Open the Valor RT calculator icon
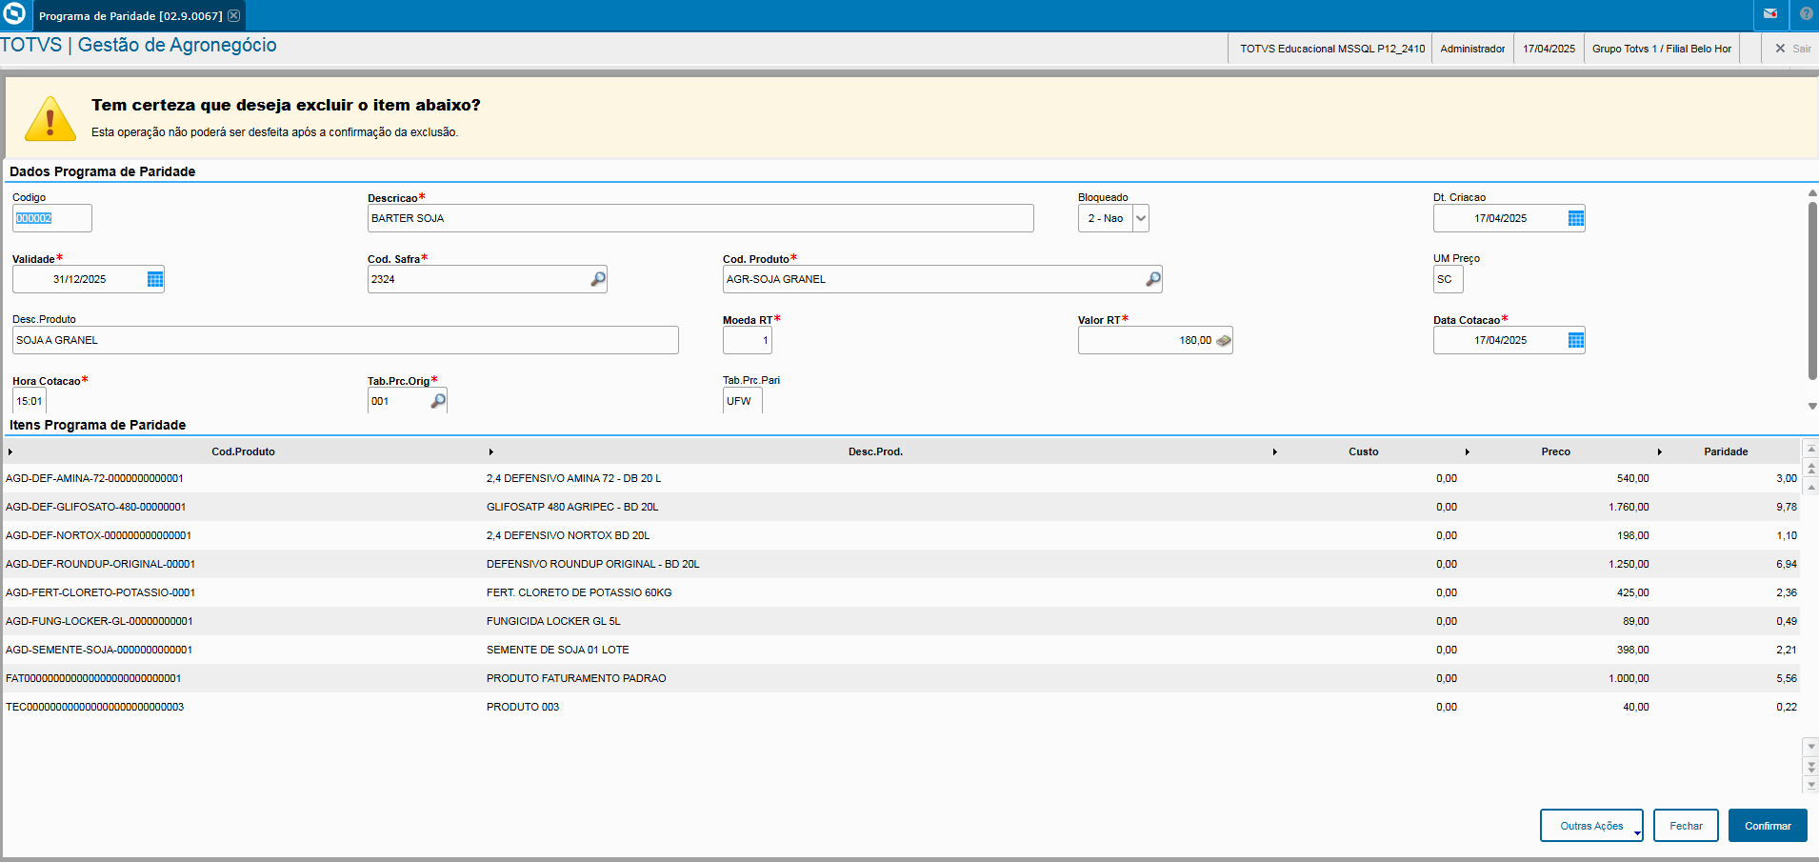 coord(1224,340)
